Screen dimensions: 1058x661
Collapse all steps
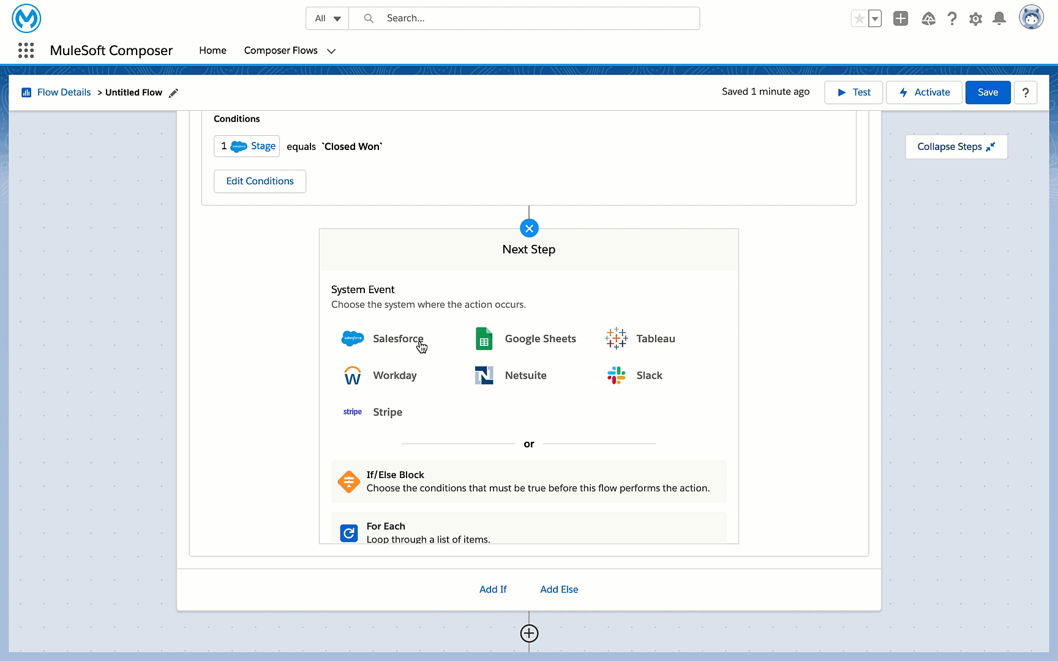coord(956,147)
